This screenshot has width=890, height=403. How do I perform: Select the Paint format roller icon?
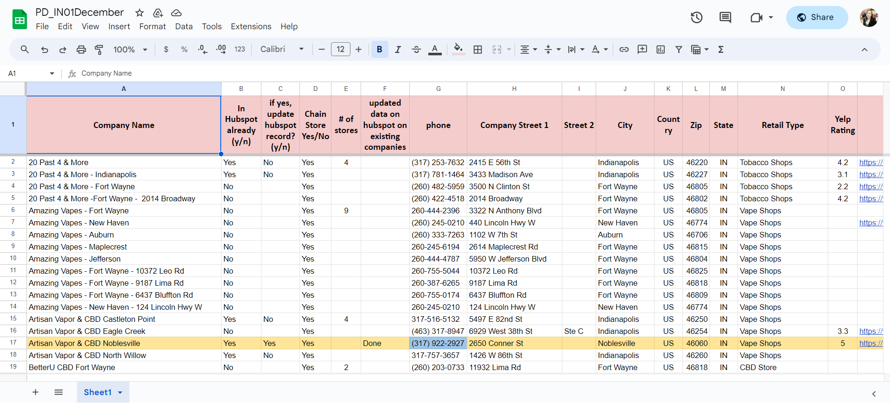[99, 49]
